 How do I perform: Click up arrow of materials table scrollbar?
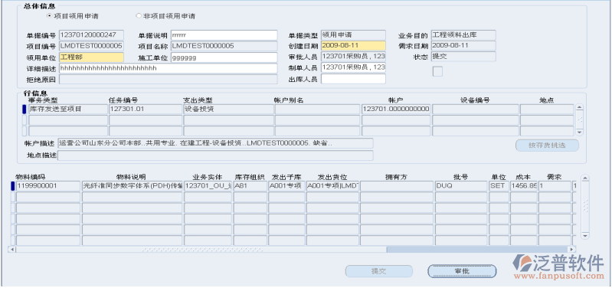tap(585, 178)
